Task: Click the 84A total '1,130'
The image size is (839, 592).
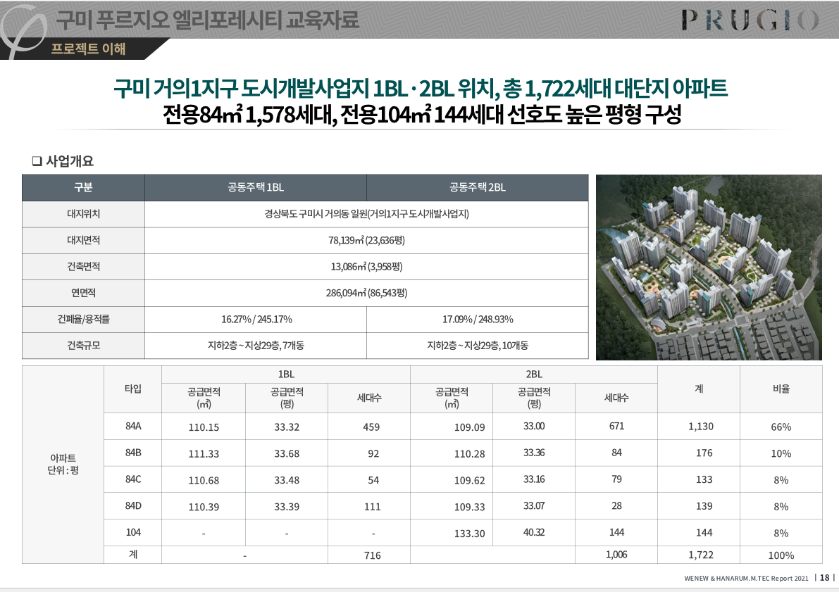Action: point(700,427)
